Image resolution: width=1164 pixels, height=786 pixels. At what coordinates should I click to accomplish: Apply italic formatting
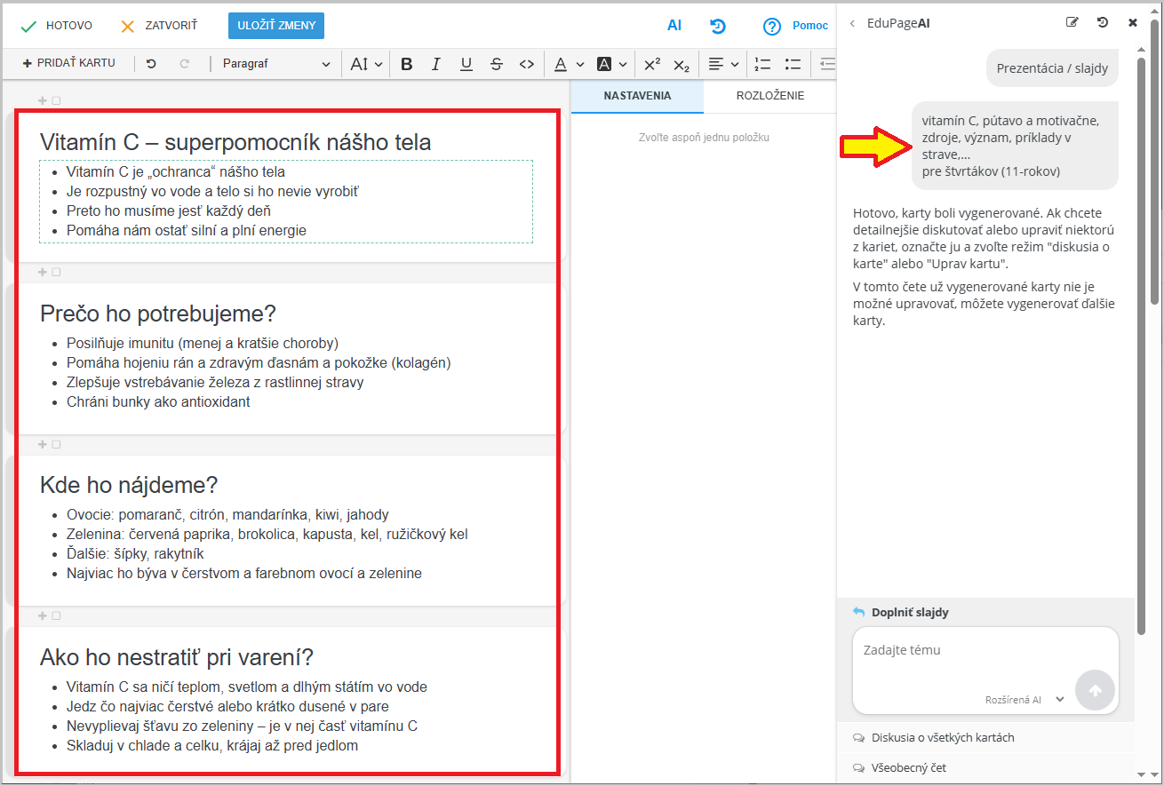tap(436, 64)
